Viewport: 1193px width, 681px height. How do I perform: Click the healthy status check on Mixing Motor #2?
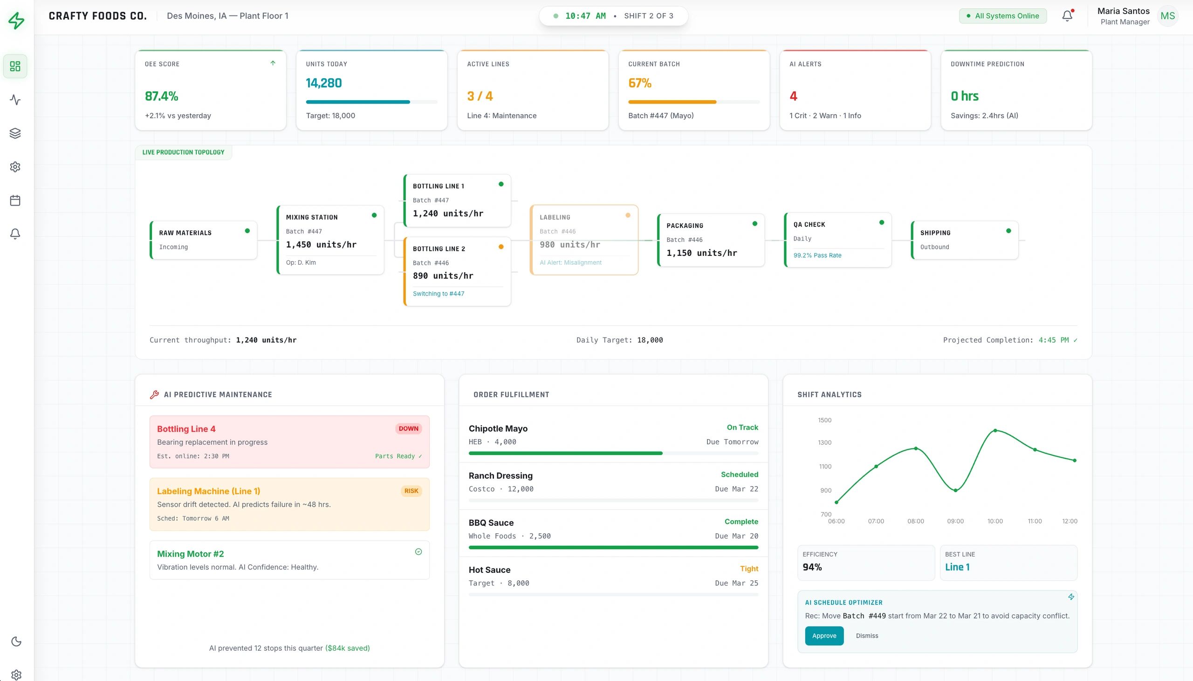point(418,552)
